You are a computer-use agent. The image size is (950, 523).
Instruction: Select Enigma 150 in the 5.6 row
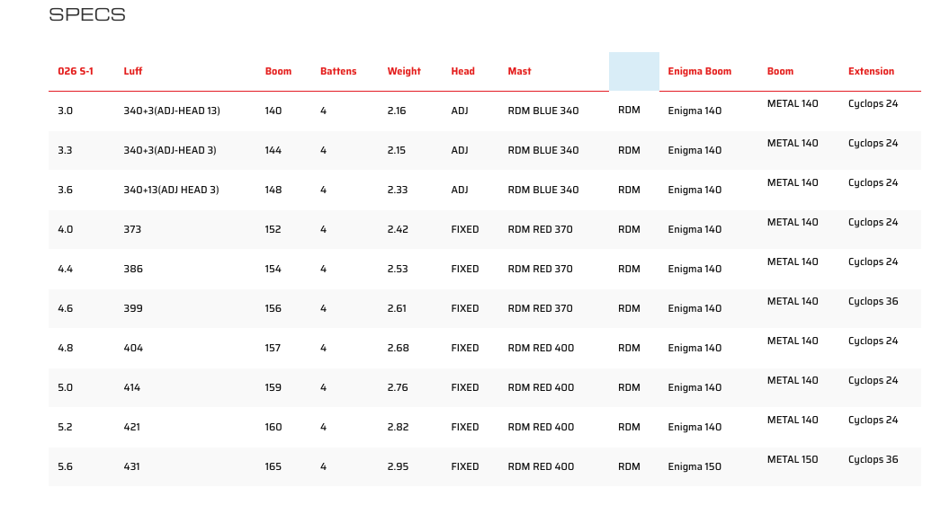click(695, 466)
